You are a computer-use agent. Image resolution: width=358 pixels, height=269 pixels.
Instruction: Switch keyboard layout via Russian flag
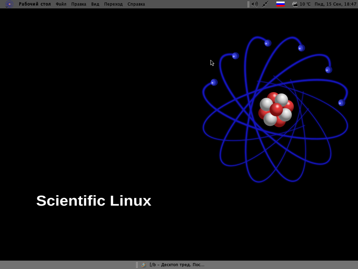pyautogui.click(x=280, y=4)
